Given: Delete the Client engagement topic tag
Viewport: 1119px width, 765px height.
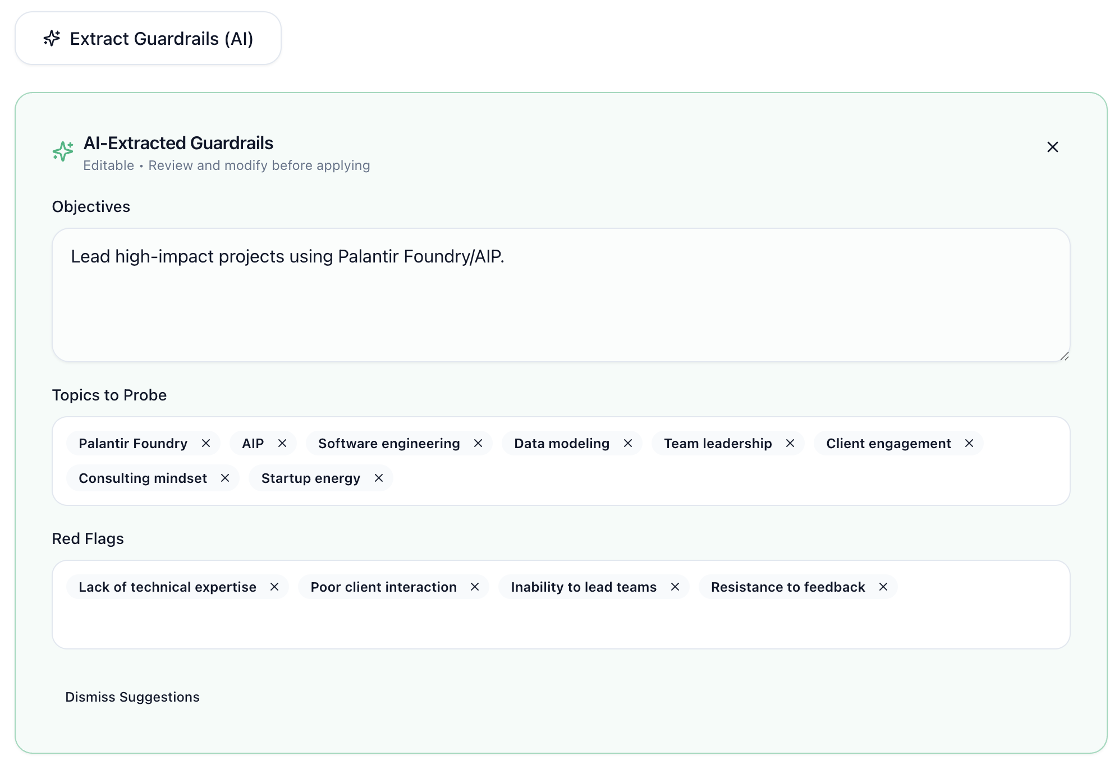Looking at the screenshot, I should coord(969,443).
